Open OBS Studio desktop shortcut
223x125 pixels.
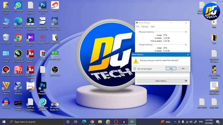click(x=55, y=71)
